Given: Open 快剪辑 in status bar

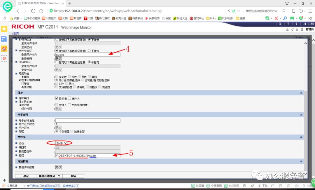Looking at the screenshot, I should [198, 186].
